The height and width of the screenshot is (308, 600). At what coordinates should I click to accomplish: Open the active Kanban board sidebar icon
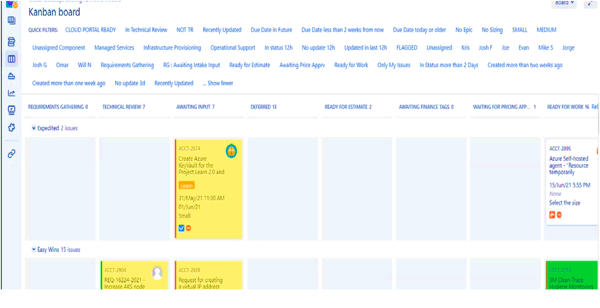pyautogui.click(x=12, y=59)
